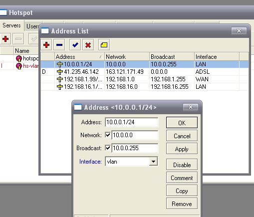The image size is (254, 217).
Task: Click Name column header in Hotspot
Action: [26, 51]
